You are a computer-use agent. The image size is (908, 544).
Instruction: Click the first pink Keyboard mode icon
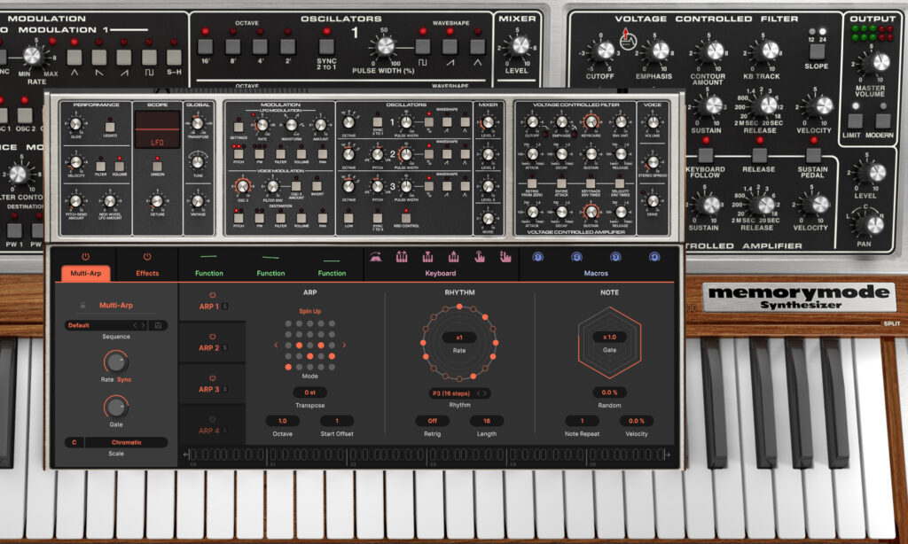coord(376,257)
